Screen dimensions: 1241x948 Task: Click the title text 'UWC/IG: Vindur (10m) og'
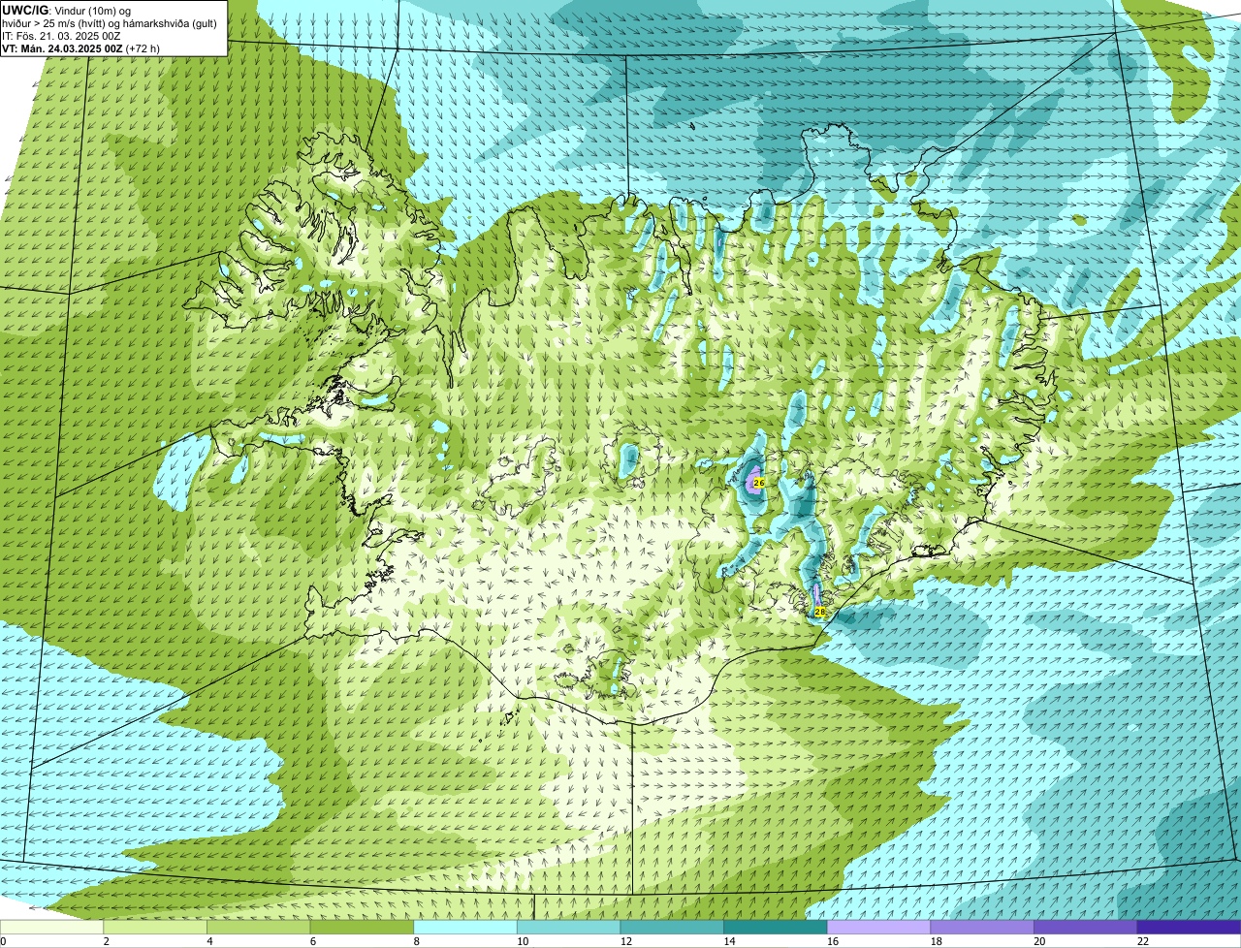coord(67,10)
